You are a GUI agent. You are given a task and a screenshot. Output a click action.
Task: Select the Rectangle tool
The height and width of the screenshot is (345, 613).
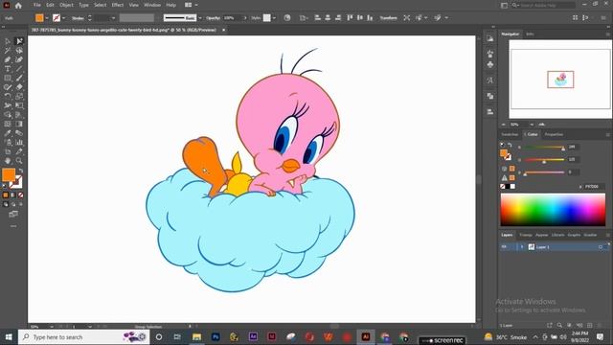coord(8,78)
